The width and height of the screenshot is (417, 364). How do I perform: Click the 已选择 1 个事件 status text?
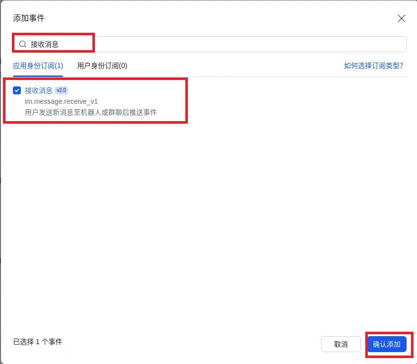point(37,342)
